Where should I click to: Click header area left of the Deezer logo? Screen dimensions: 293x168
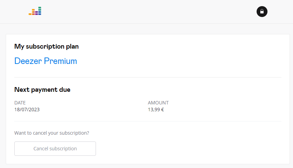pyautogui.click(x=14, y=12)
